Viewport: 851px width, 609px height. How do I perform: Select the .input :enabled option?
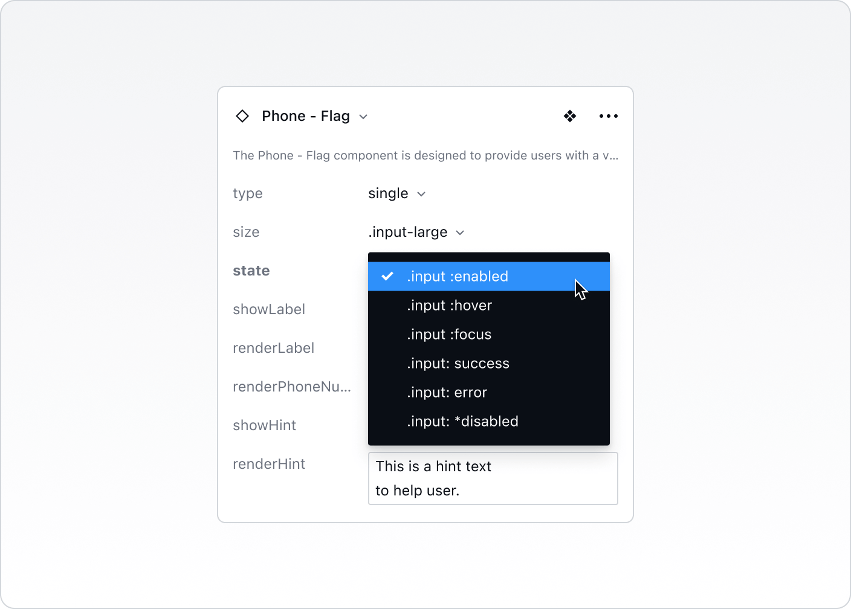[x=458, y=276]
